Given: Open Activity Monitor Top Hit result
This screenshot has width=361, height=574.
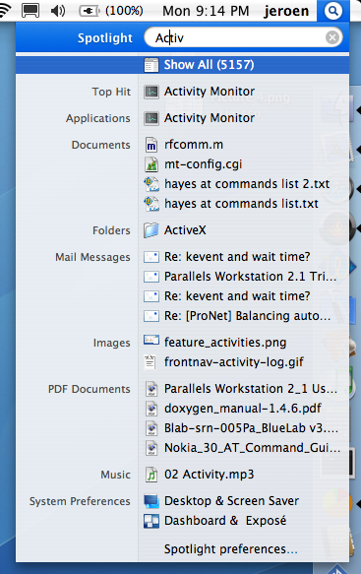Looking at the screenshot, I should (210, 92).
